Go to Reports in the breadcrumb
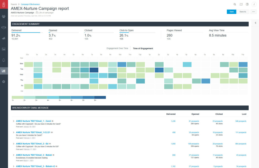This screenshot has width=259, height=168. pyautogui.click(x=14, y=4)
